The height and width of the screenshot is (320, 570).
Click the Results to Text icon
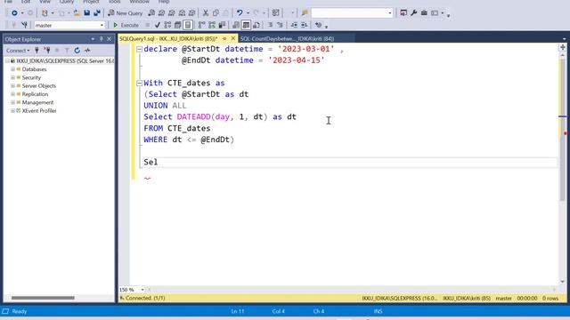tap(236, 25)
